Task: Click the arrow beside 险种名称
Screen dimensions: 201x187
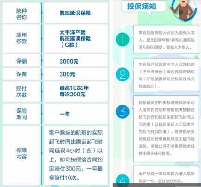Action: [42, 13]
